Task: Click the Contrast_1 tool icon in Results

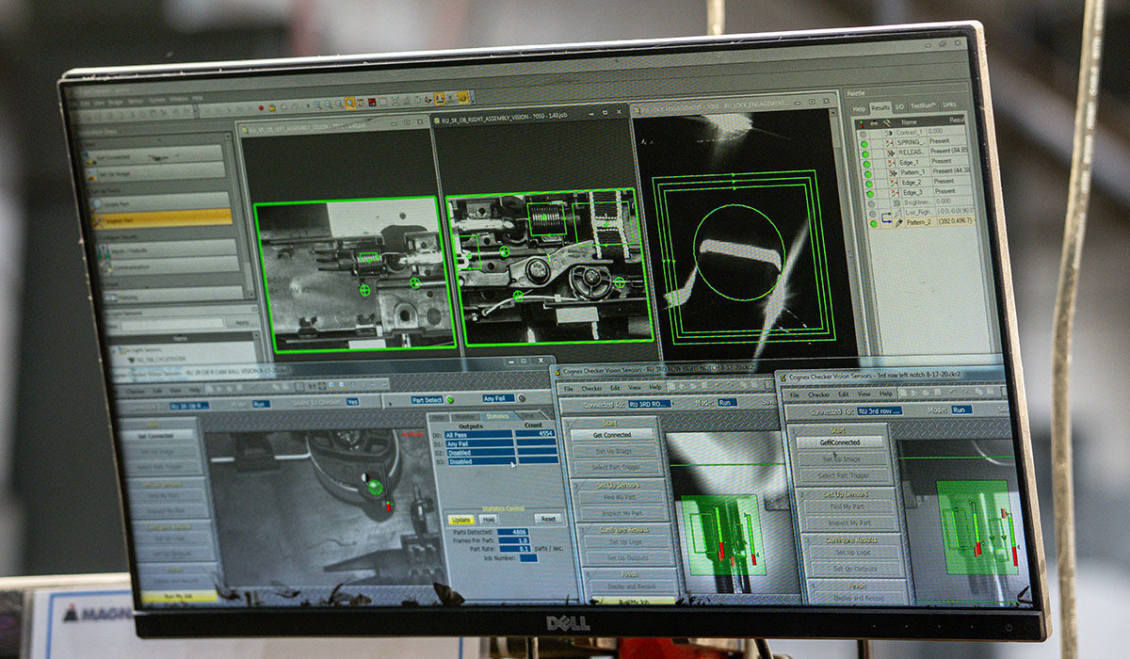Action: 888,132
